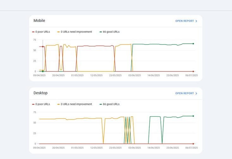Click Mobile red poor URLs legend dash
Screen dimensions: 232x159
[x=33, y=32]
